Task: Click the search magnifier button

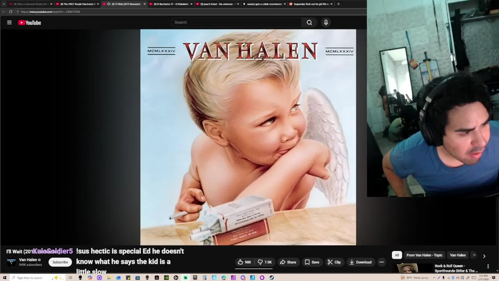Action: pyautogui.click(x=309, y=22)
